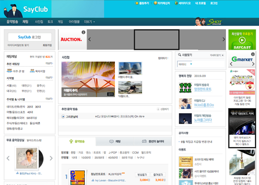Switch to the 음악방송 tab
Viewport: 259px width, 185px height.
(77, 142)
